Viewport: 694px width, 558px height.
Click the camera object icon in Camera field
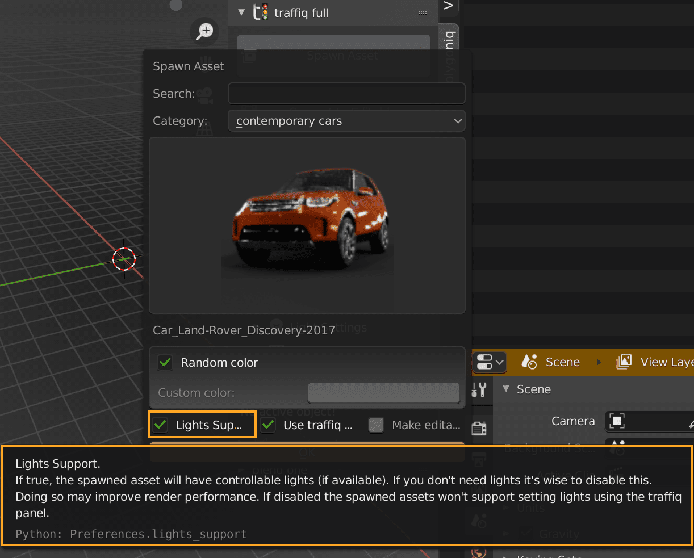tap(617, 421)
